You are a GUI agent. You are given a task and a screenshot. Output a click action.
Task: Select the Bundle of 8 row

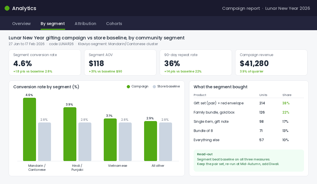(249, 131)
